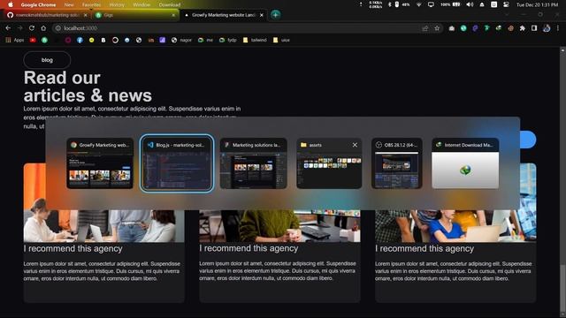Click second card title I recommend this agency
This screenshot has height=318, width=566.
click(249, 248)
